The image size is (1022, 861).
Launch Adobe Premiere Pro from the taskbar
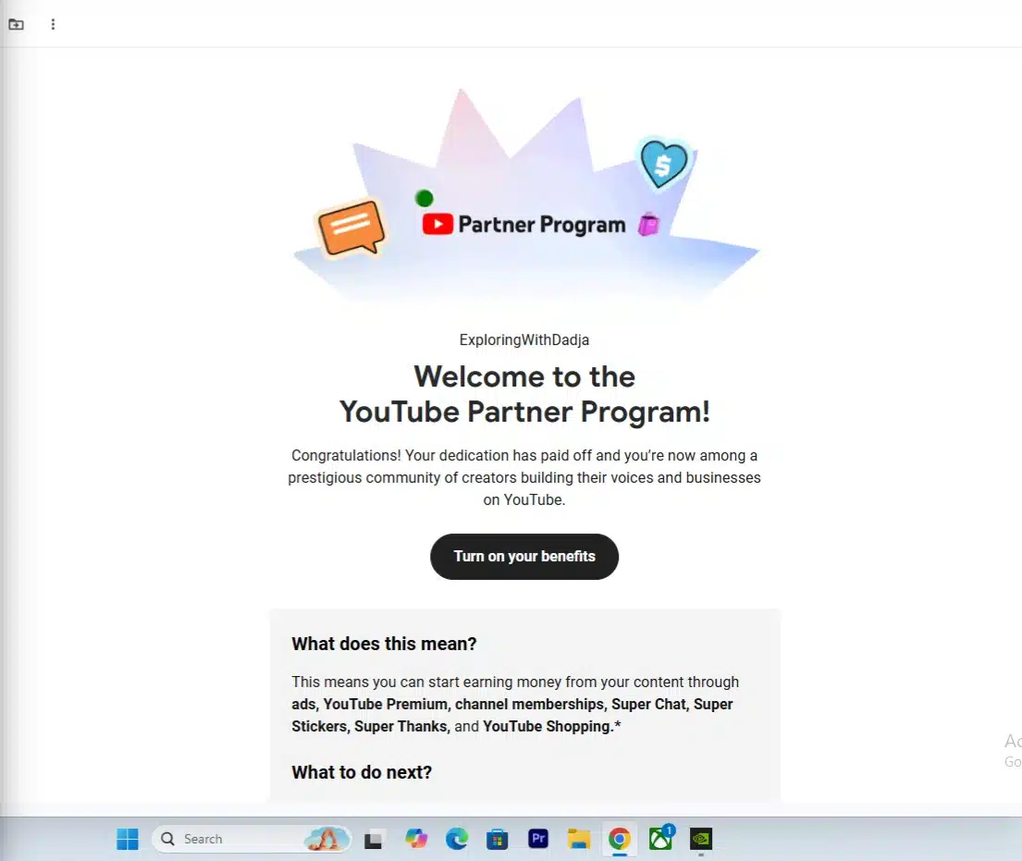[x=538, y=839]
